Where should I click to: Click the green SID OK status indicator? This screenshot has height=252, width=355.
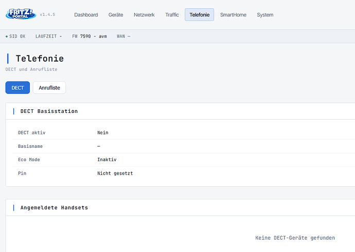tap(15, 36)
